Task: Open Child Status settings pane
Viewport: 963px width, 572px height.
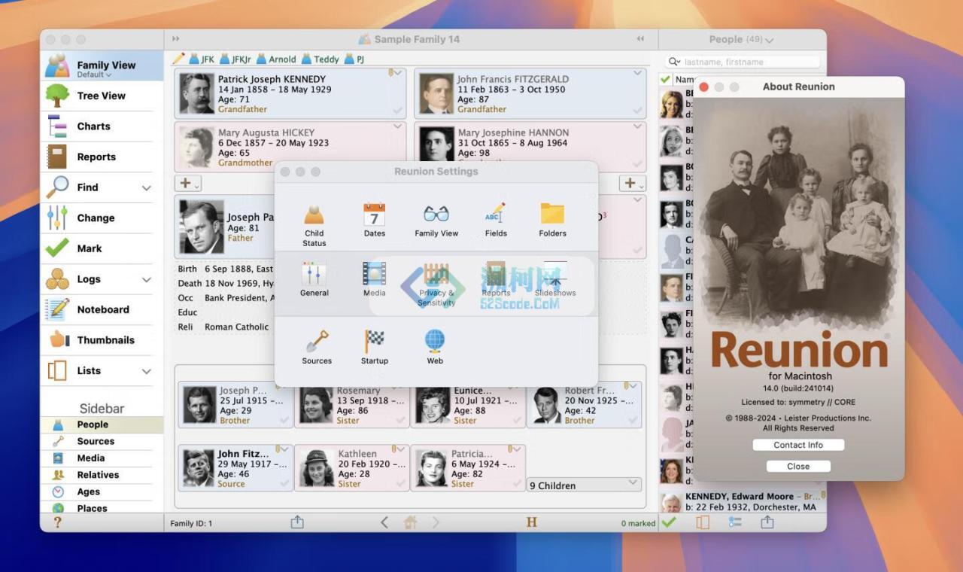Action: (x=314, y=224)
